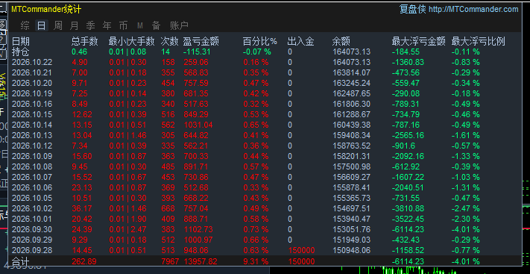
Task: Select the 2026.10.19 date row
Action: pyautogui.click(x=32, y=93)
